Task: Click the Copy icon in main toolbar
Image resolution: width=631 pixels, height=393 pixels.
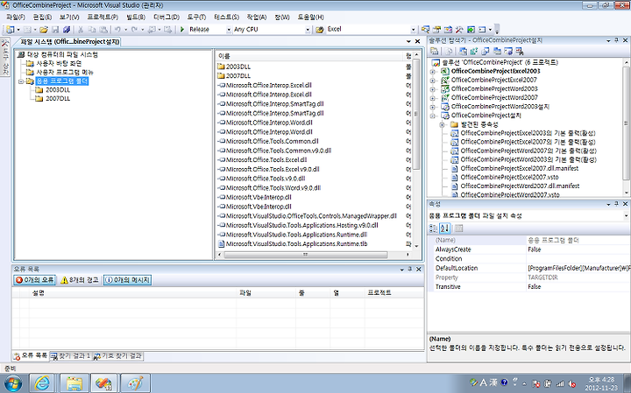Action: (92, 30)
